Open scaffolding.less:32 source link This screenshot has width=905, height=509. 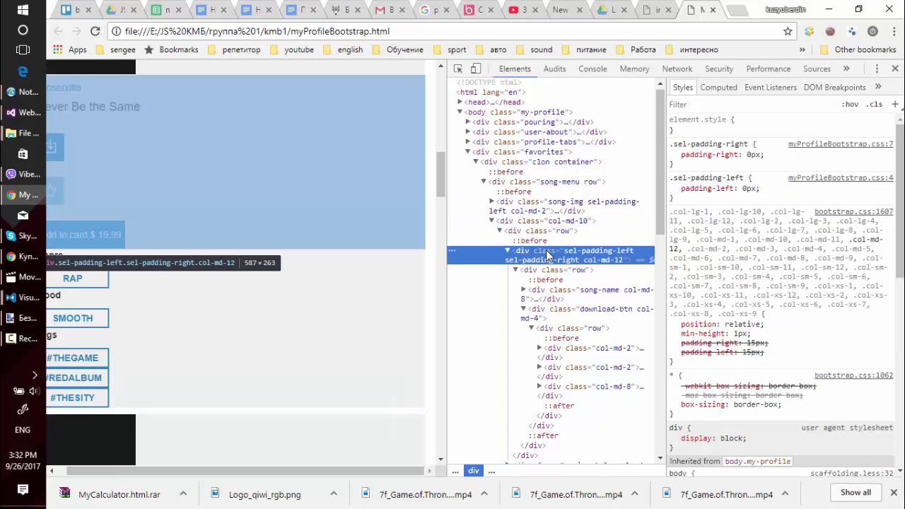coord(852,474)
